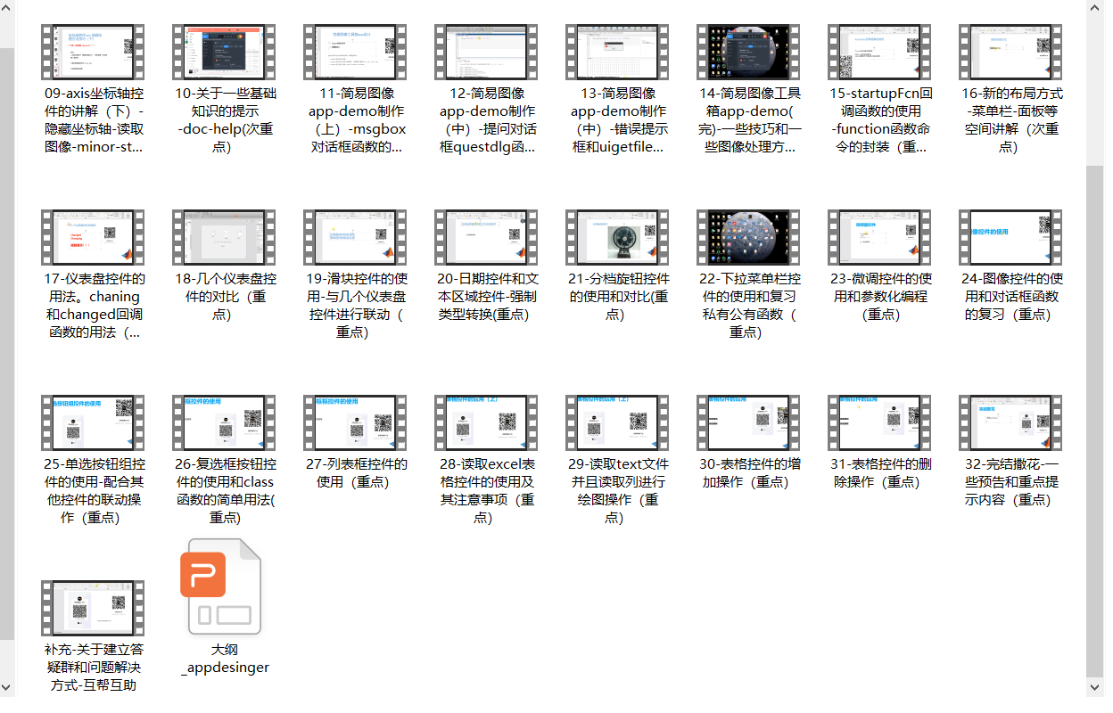Click left pane scrollbar up arrow

7,8
